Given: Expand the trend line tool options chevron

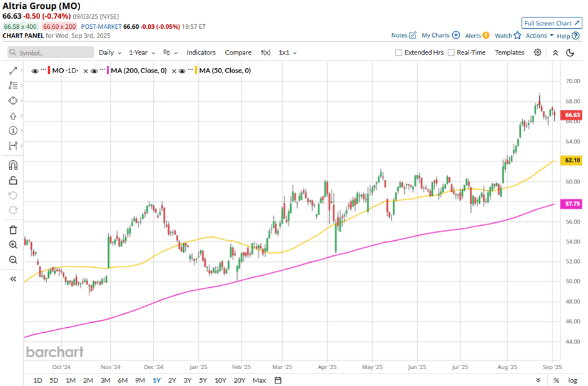Looking at the screenshot, I should (21, 71).
